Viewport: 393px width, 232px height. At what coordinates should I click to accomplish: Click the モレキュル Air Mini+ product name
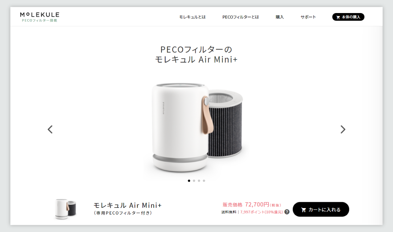coord(128,206)
